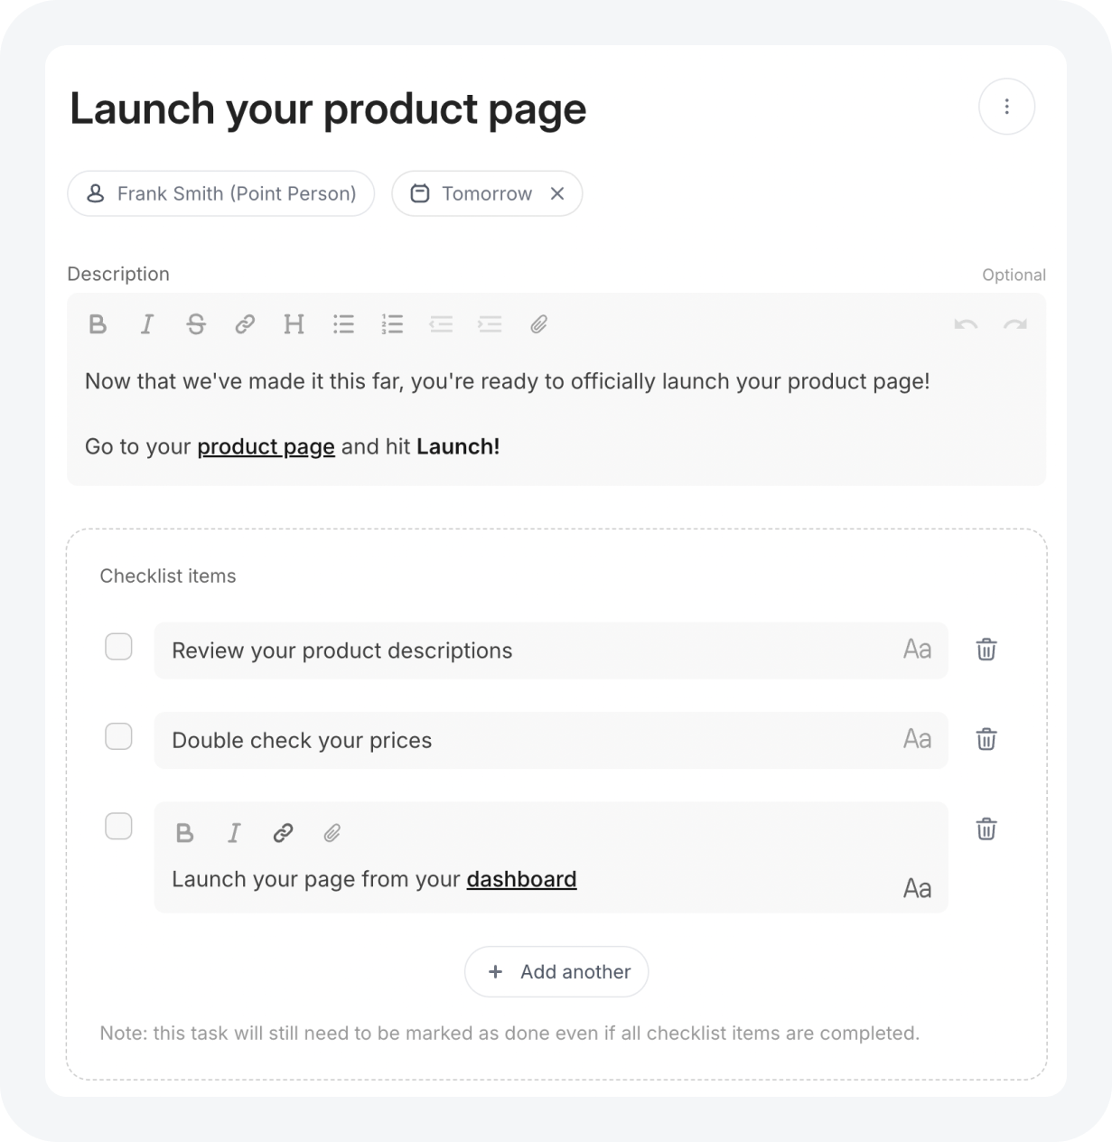Create a numbered list in Description
This screenshot has height=1142, width=1112.
tap(392, 324)
